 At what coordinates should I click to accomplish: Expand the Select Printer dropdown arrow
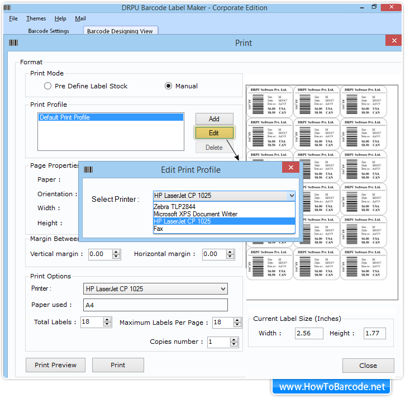click(x=292, y=196)
